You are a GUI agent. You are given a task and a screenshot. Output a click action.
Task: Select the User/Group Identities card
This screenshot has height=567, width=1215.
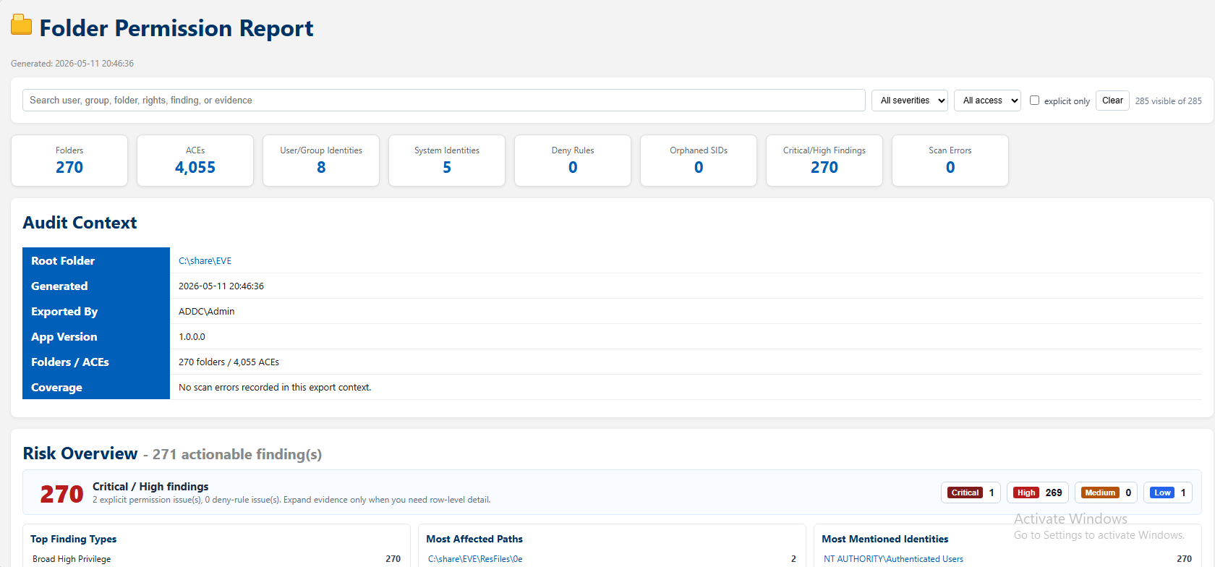pos(321,161)
